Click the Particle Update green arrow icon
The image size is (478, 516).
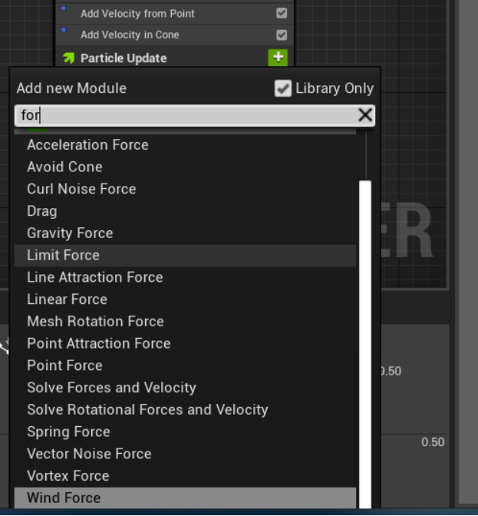(68, 58)
